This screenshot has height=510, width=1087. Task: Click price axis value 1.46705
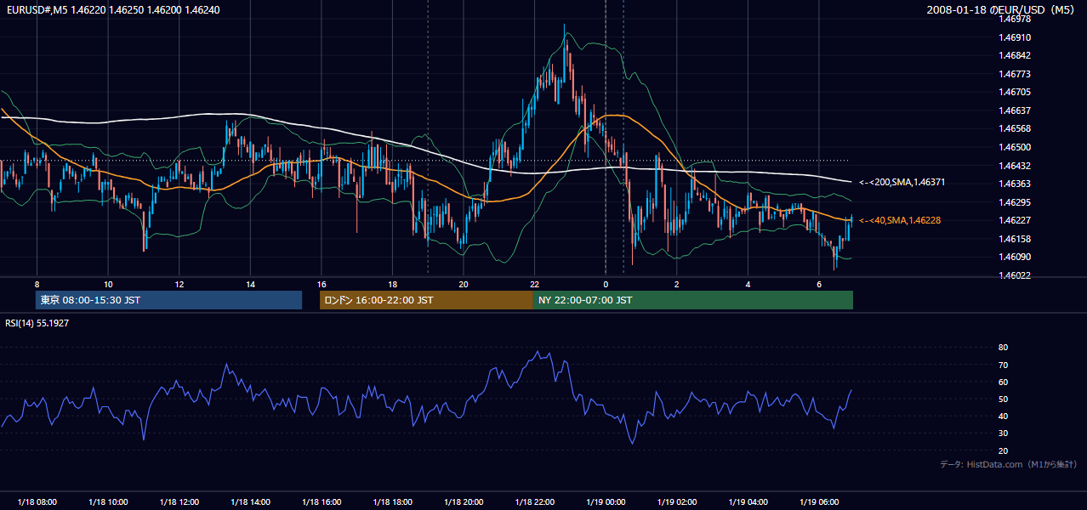[x=1016, y=92]
